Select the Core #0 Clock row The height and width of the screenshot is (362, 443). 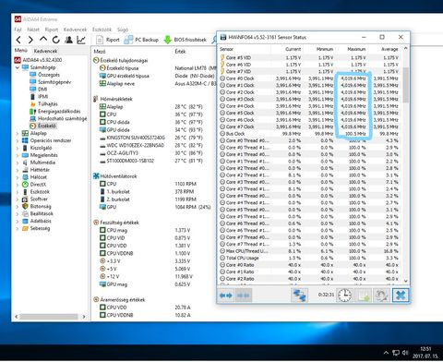coord(309,78)
